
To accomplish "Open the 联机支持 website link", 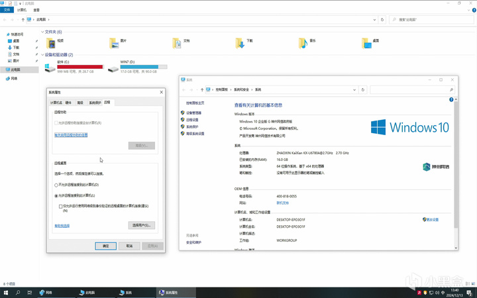I will (x=283, y=203).
